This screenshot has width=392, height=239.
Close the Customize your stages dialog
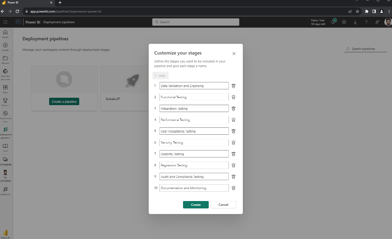234,54
